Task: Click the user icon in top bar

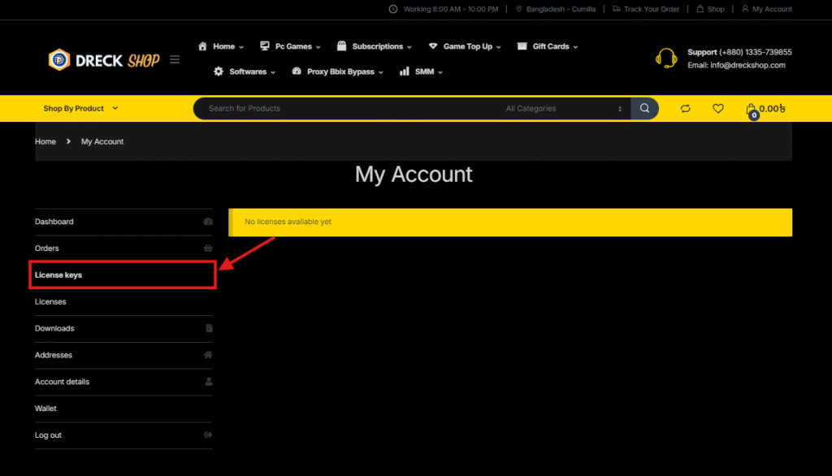Action: click(x=745, y=9)
